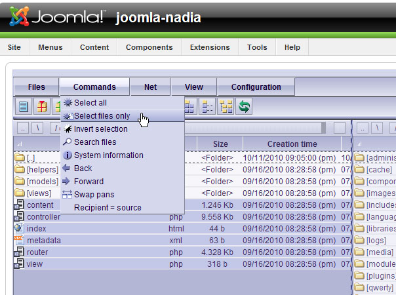Click the Swap pans icon
Viewport: 396px width, 295px height.
tap(67, 194)
